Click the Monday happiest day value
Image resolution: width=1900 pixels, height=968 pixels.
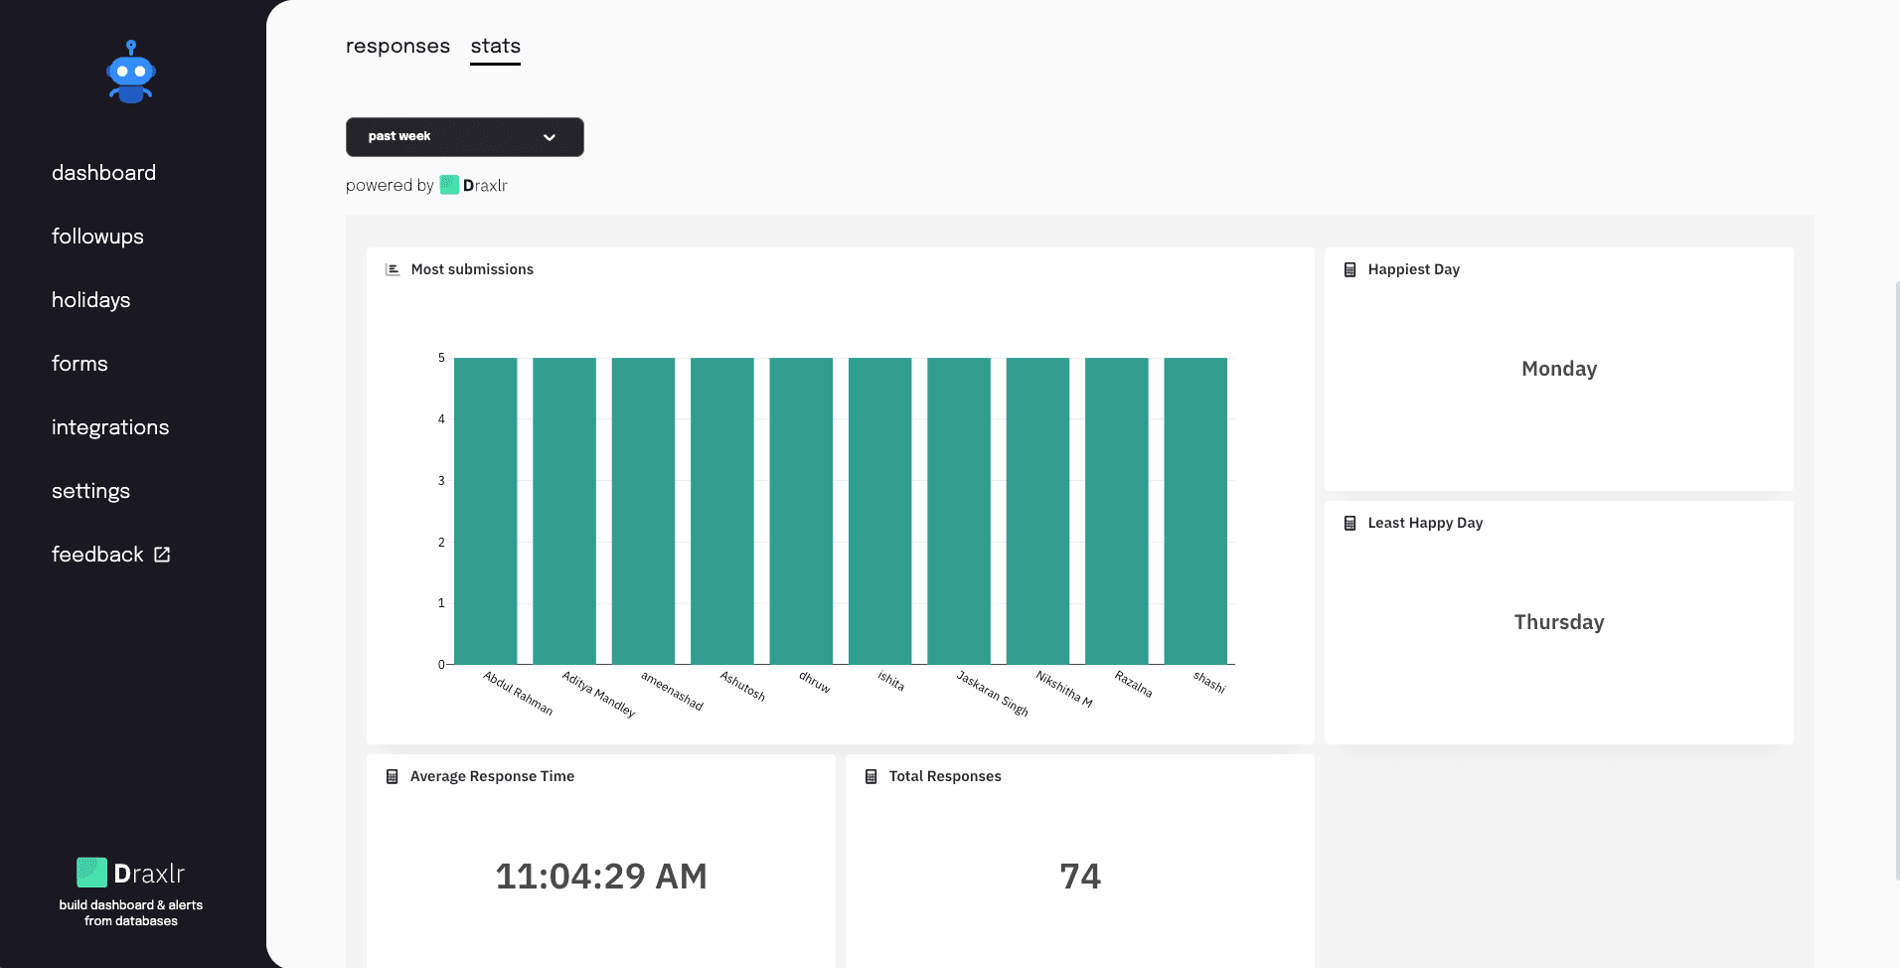[1559, 369]
